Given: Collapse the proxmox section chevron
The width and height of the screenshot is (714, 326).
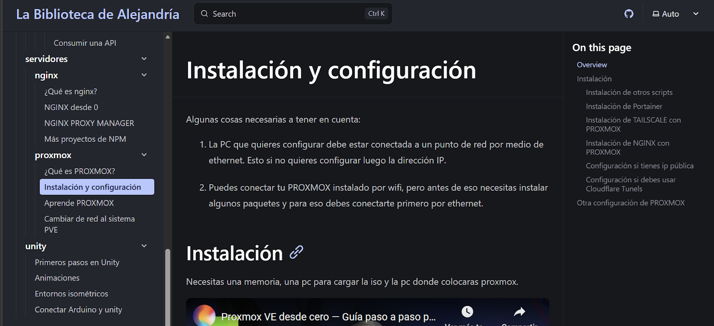Looking at the screenshot, I should [x=144, y=155].
